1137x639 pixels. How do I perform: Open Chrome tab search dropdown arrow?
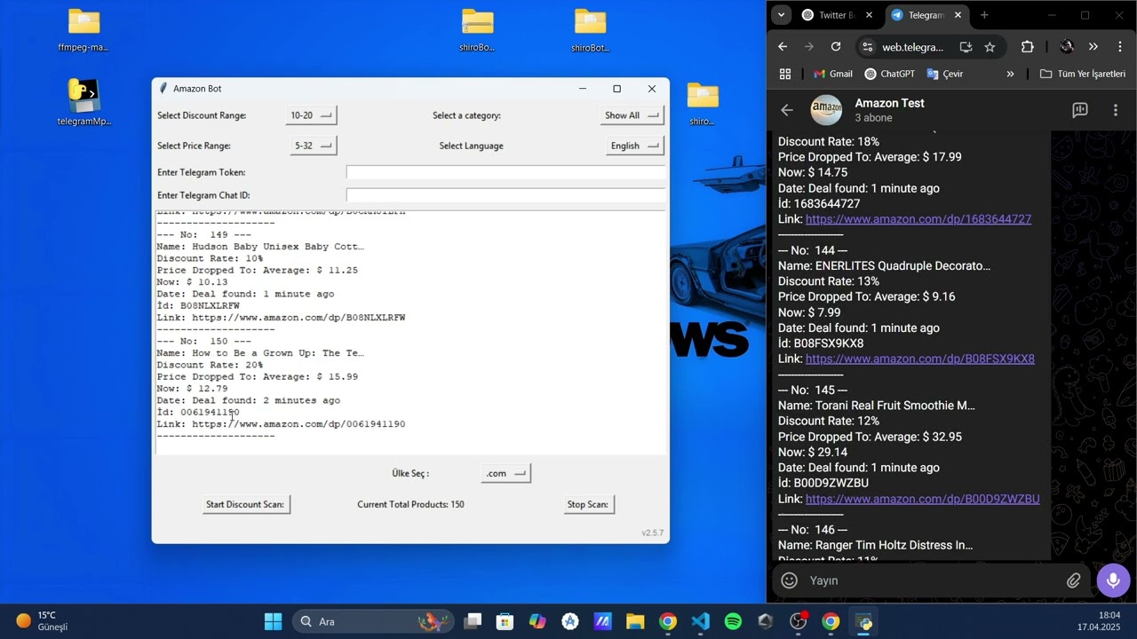(781, 15)
